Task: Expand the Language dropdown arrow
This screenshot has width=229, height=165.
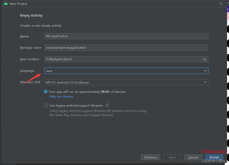Action: pyautogui.click(x=205, y=71)
